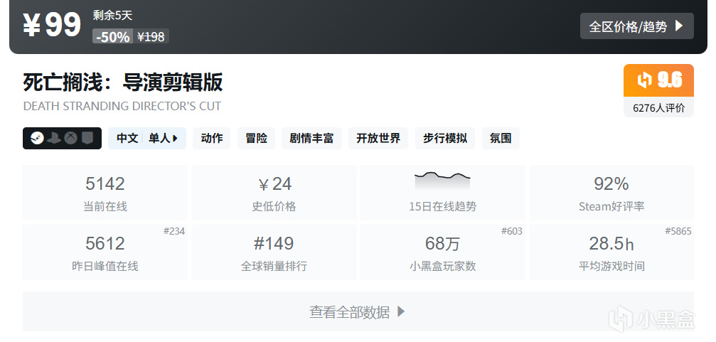The height and width of the screenshot is (342, 716).
Task: Click the 92% Steam好评率 stat card
Action: coord(612,193)
